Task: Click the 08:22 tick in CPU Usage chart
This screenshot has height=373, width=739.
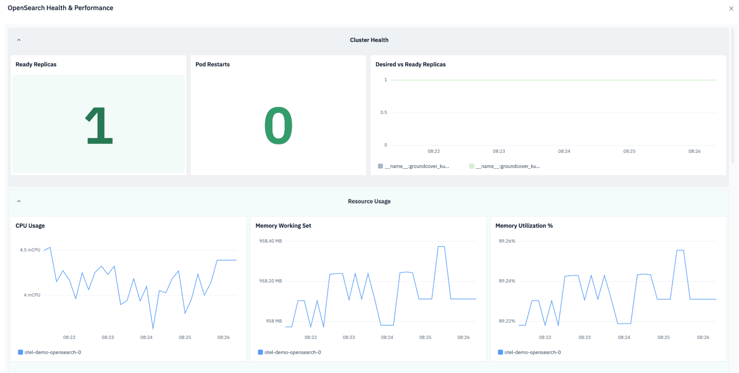Action: (x=69, y=338)
